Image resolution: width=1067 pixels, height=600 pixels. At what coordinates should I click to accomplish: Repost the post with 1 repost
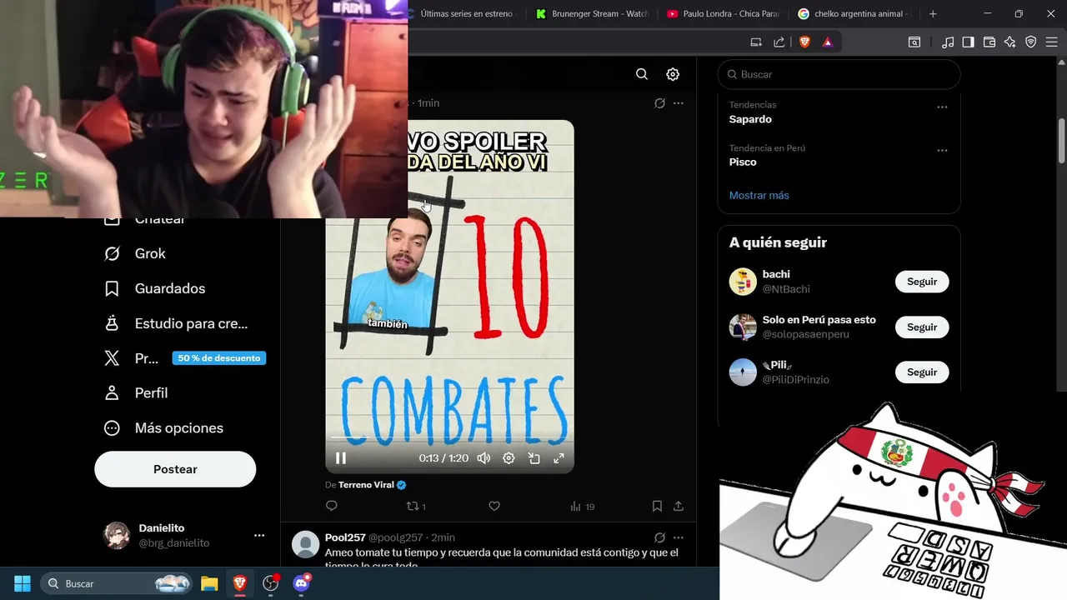tap(416, 506)
